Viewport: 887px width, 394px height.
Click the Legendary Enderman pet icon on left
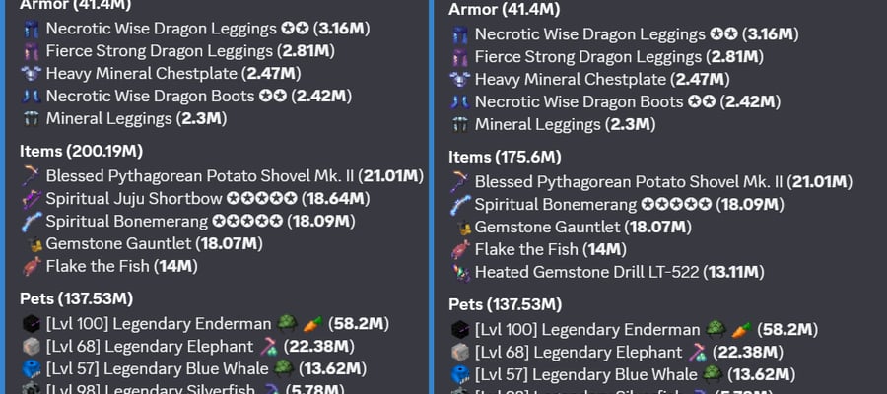(32, 324)
